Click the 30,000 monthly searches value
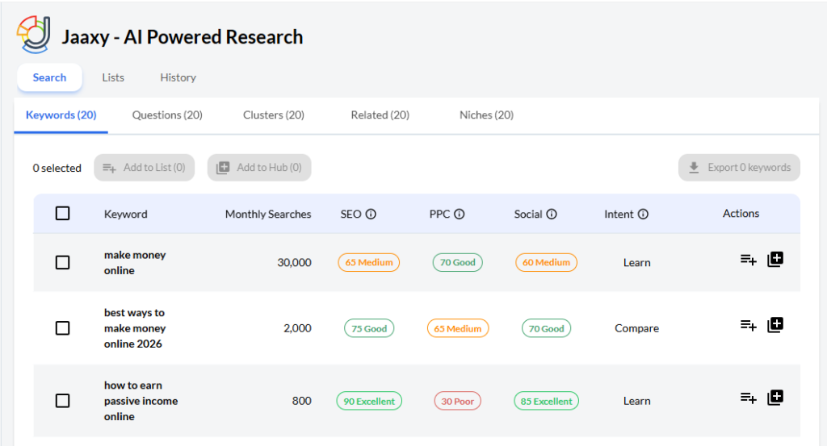The width and height of the screenshot is (827, 446). click(294, 262)
